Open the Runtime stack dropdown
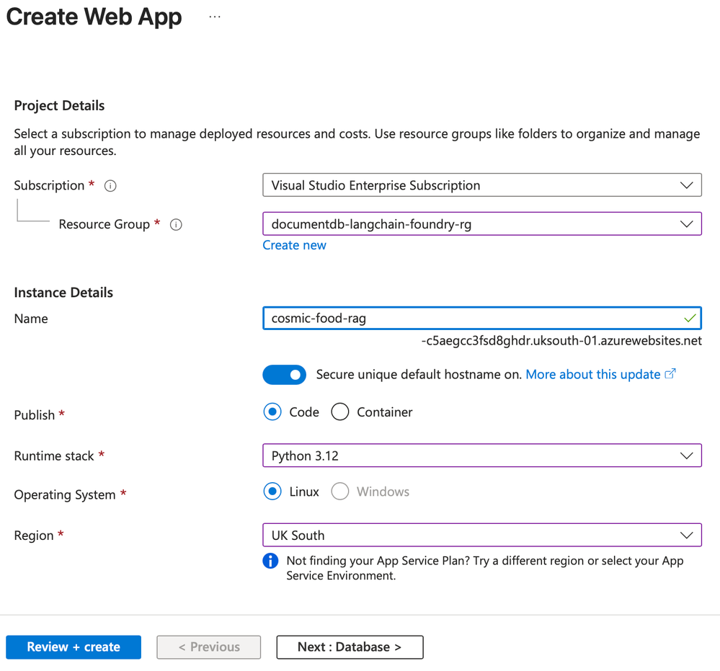Image resolution: width=720 pixels, height=671 pixels. tap(481, 456)
